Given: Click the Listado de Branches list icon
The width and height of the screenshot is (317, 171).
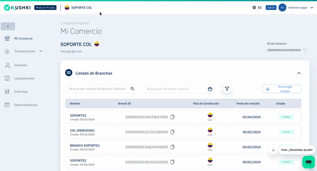Looking at the screenshot, I should (69, 73).
